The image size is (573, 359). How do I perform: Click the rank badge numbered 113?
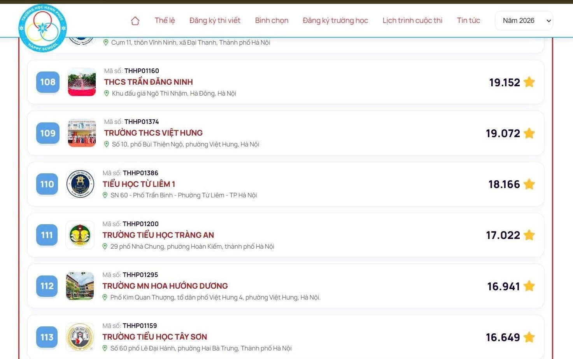(x=47, y=337)
